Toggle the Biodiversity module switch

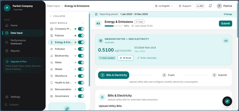pyautogui.click(x=81, y=56)
